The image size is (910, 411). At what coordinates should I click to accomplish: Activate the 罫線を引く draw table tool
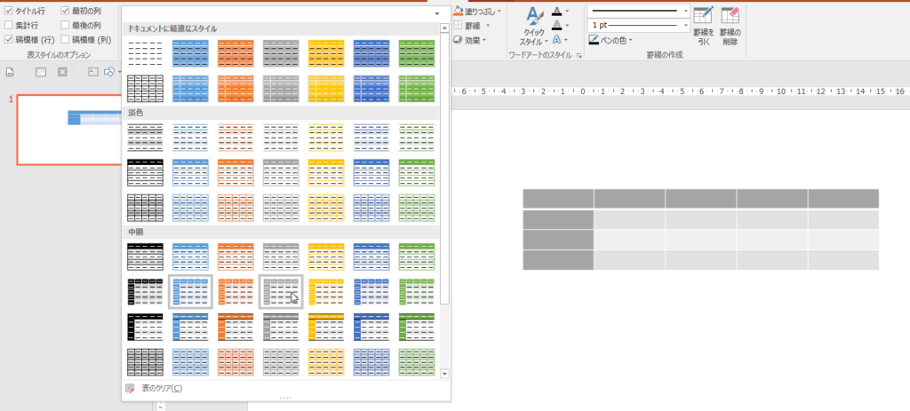point(704,27)
